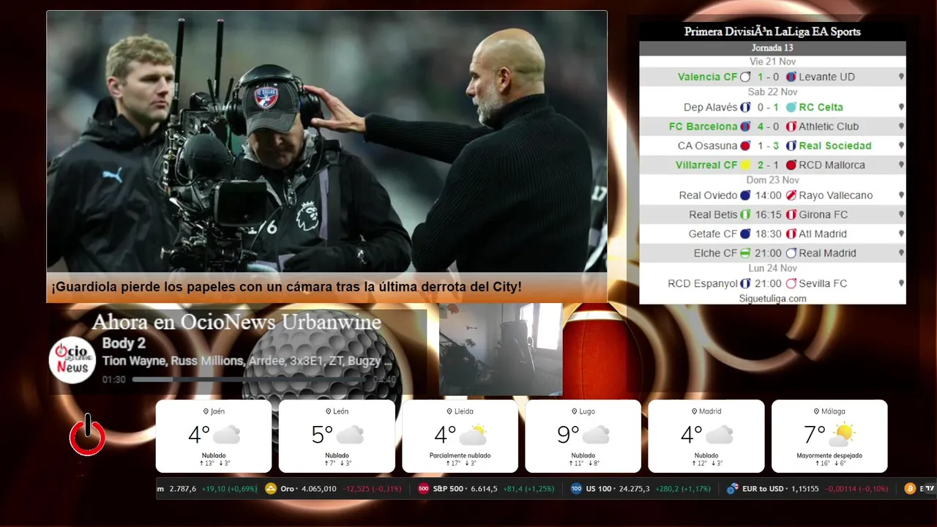Screen dimensions: 937x527
Task: Click the 'Girona FC' team name
Action: click(x=823, y=214)
